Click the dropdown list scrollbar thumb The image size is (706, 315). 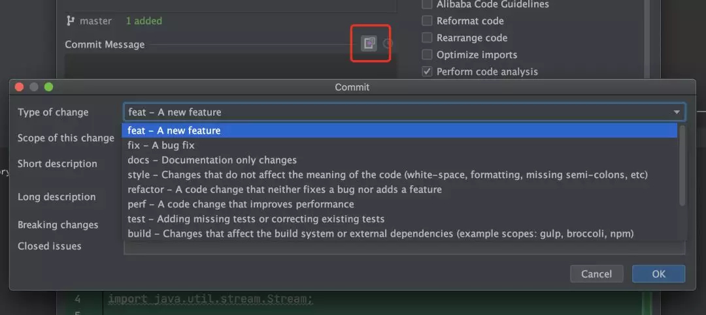point(682,166)
